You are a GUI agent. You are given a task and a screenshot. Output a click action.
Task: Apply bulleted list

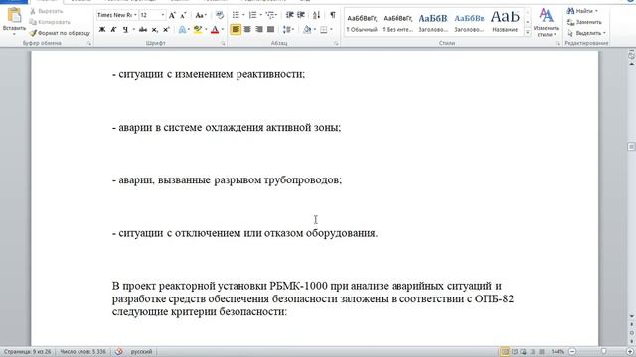pyautogui.click(x=236, y=16)
